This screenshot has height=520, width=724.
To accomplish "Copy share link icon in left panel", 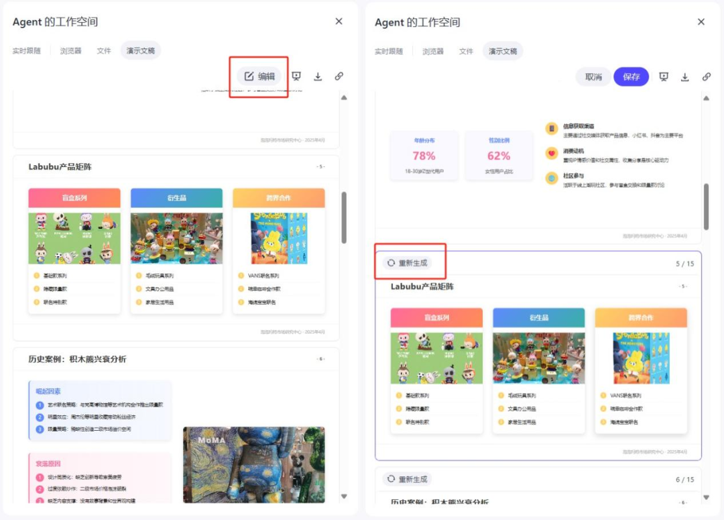I will point(339,76).
